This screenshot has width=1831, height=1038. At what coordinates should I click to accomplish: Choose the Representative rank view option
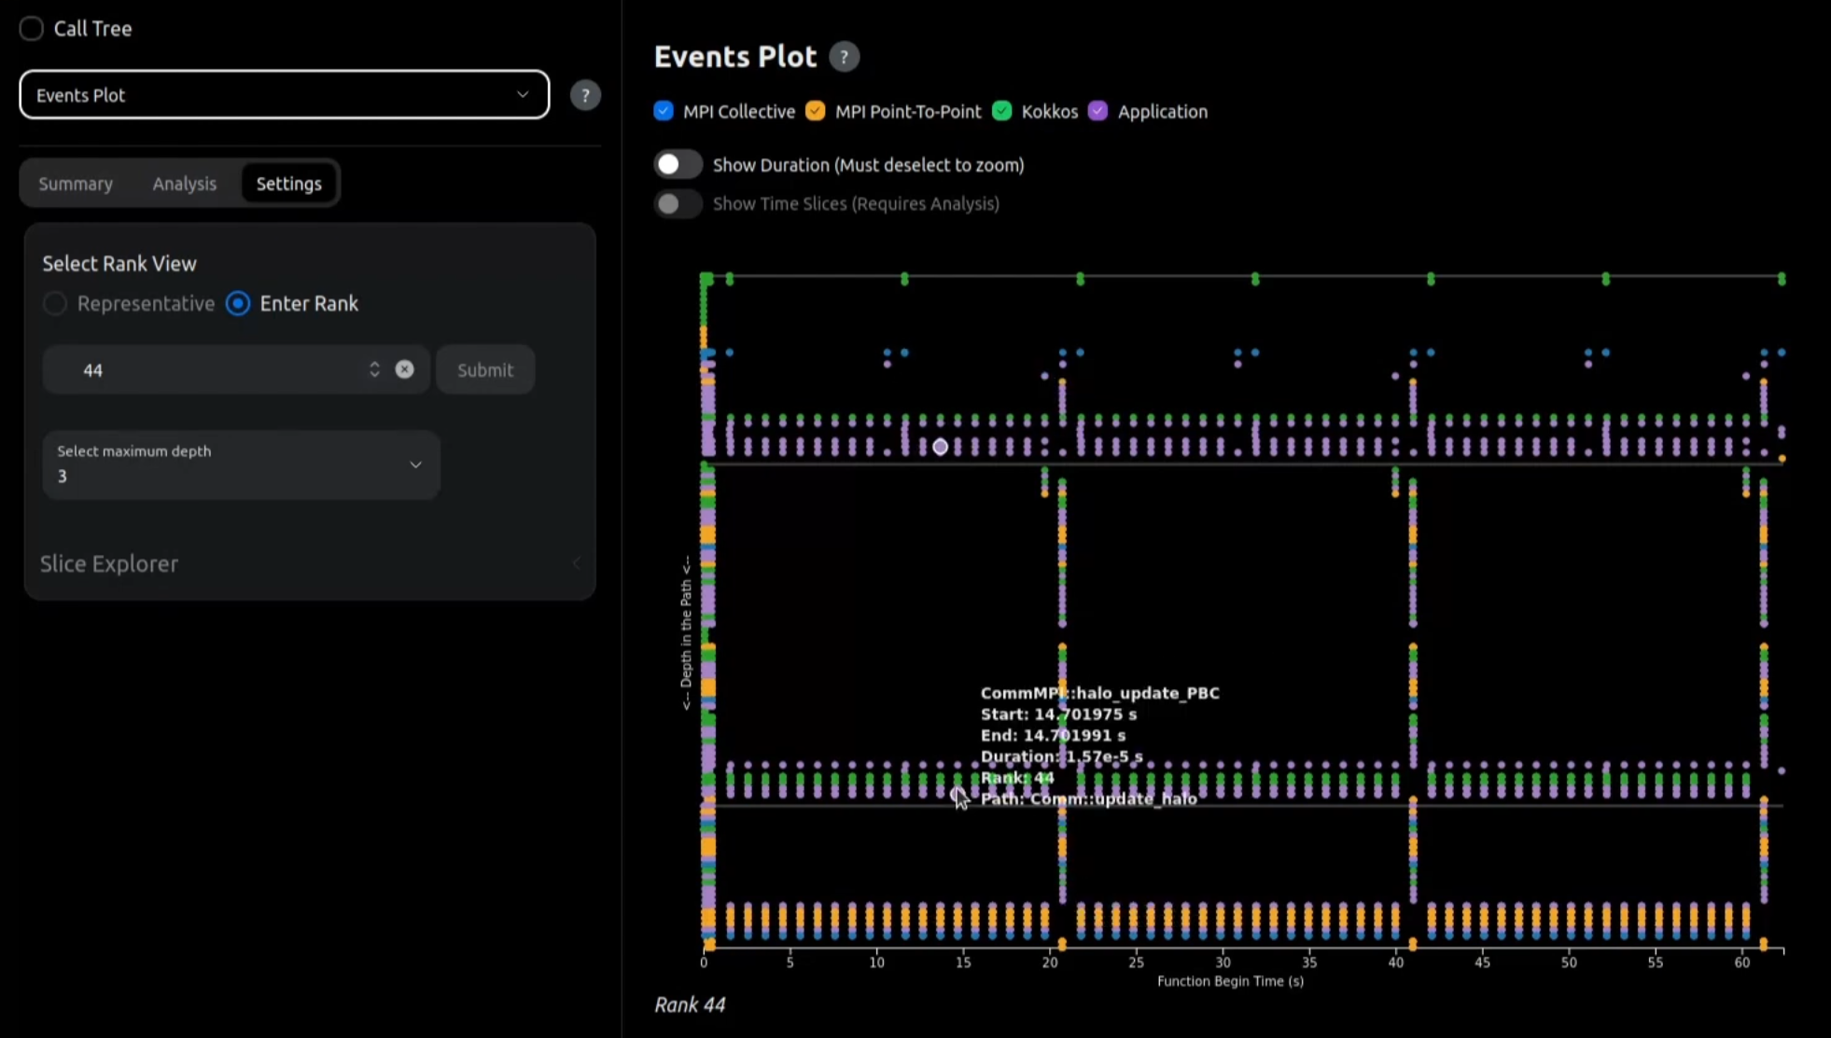point(55,303)
